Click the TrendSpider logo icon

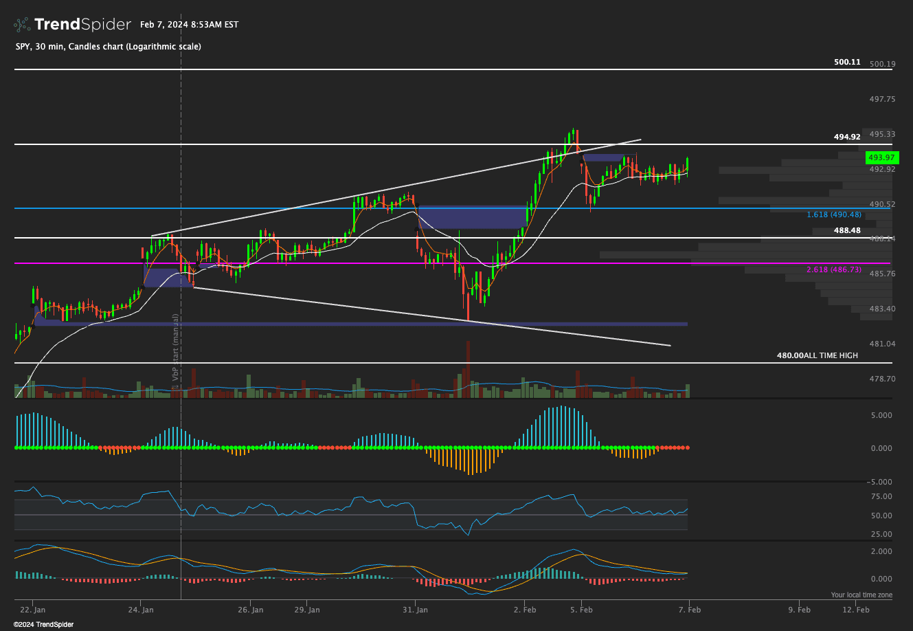(x=20, y=23)
